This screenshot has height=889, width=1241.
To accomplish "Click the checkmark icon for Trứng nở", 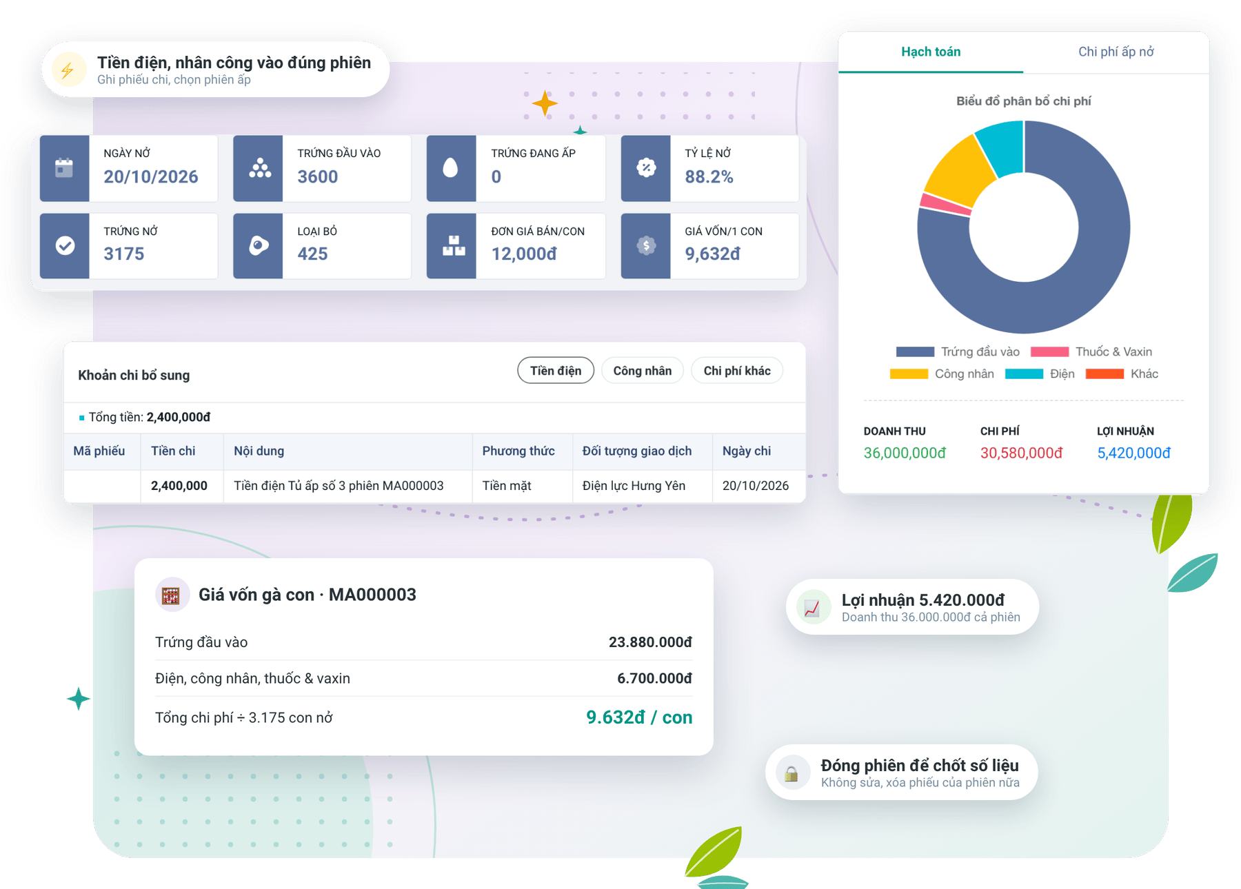I will (x=65, y=245).
